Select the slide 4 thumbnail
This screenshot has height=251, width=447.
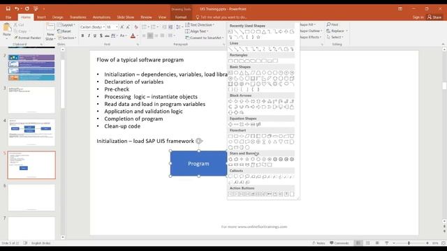point(31,132)
